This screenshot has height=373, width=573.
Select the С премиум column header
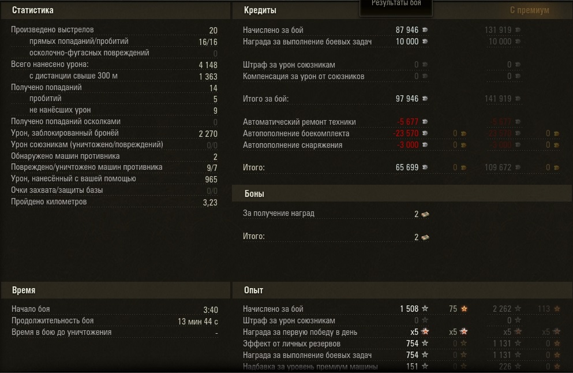pos(529,10)
